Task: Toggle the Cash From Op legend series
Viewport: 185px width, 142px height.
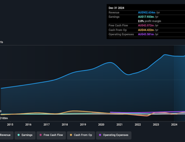Action: [x=81, y=135]
